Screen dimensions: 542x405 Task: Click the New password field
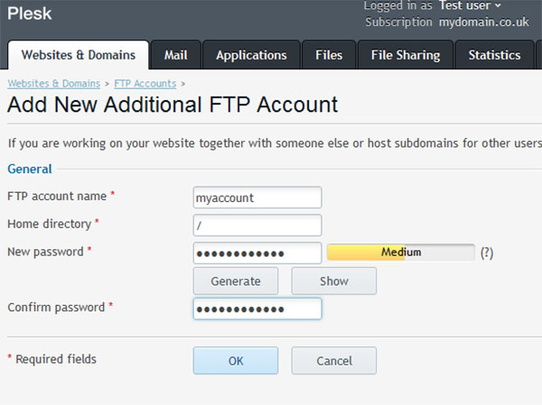(x=257, y=253)
